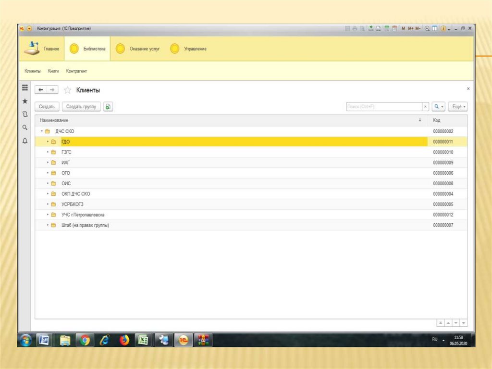This screenshot has height=369, width=492.
Task: Click the Создать группу button
Action: click(81, 106)
